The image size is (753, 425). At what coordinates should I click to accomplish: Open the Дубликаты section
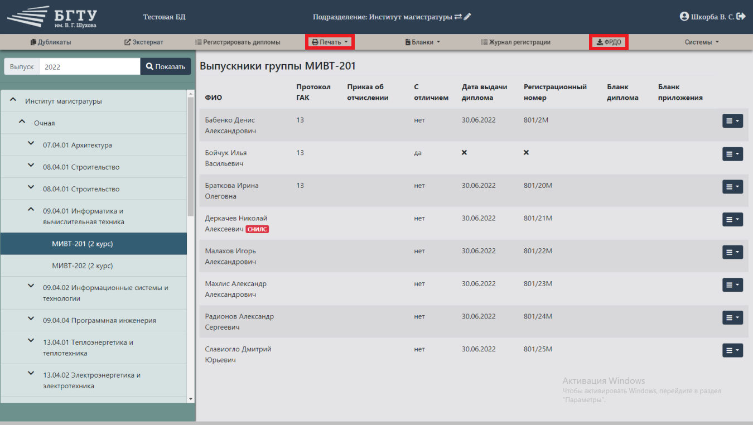click(x=51, y=42)
